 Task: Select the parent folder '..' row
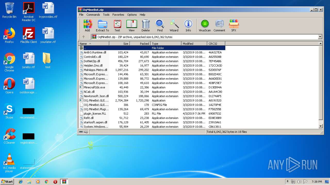152,48
